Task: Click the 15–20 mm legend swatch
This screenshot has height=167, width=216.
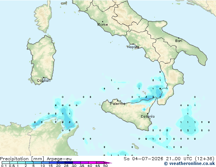Action: click(53, 163)
